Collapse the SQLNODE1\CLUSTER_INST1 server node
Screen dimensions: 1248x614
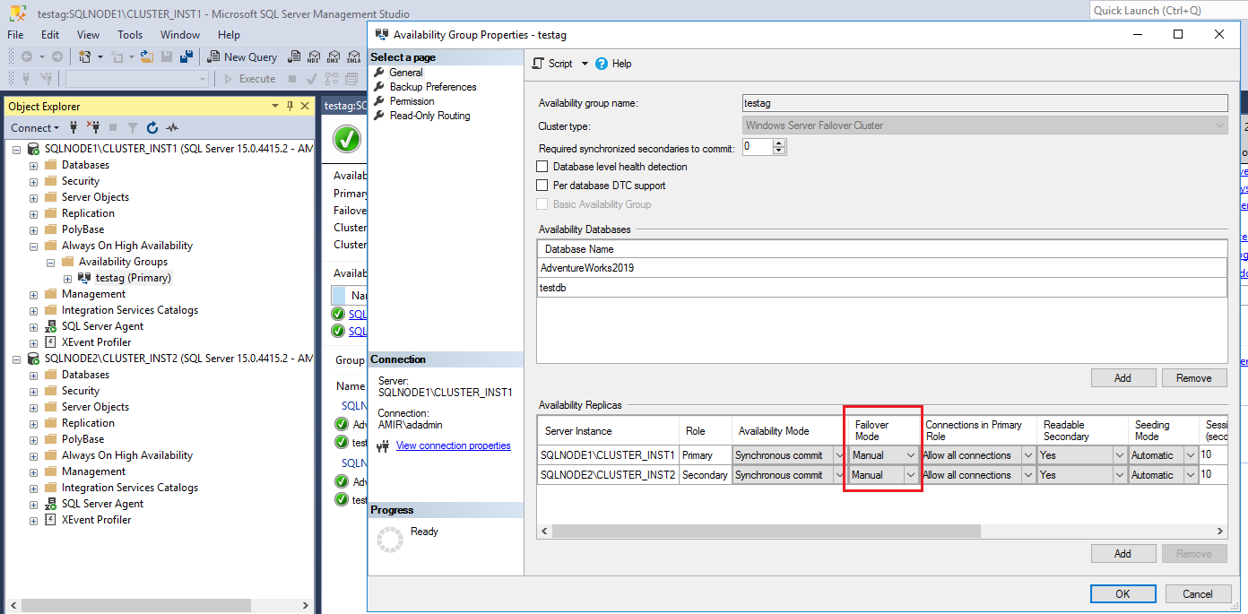coord(16,149)
